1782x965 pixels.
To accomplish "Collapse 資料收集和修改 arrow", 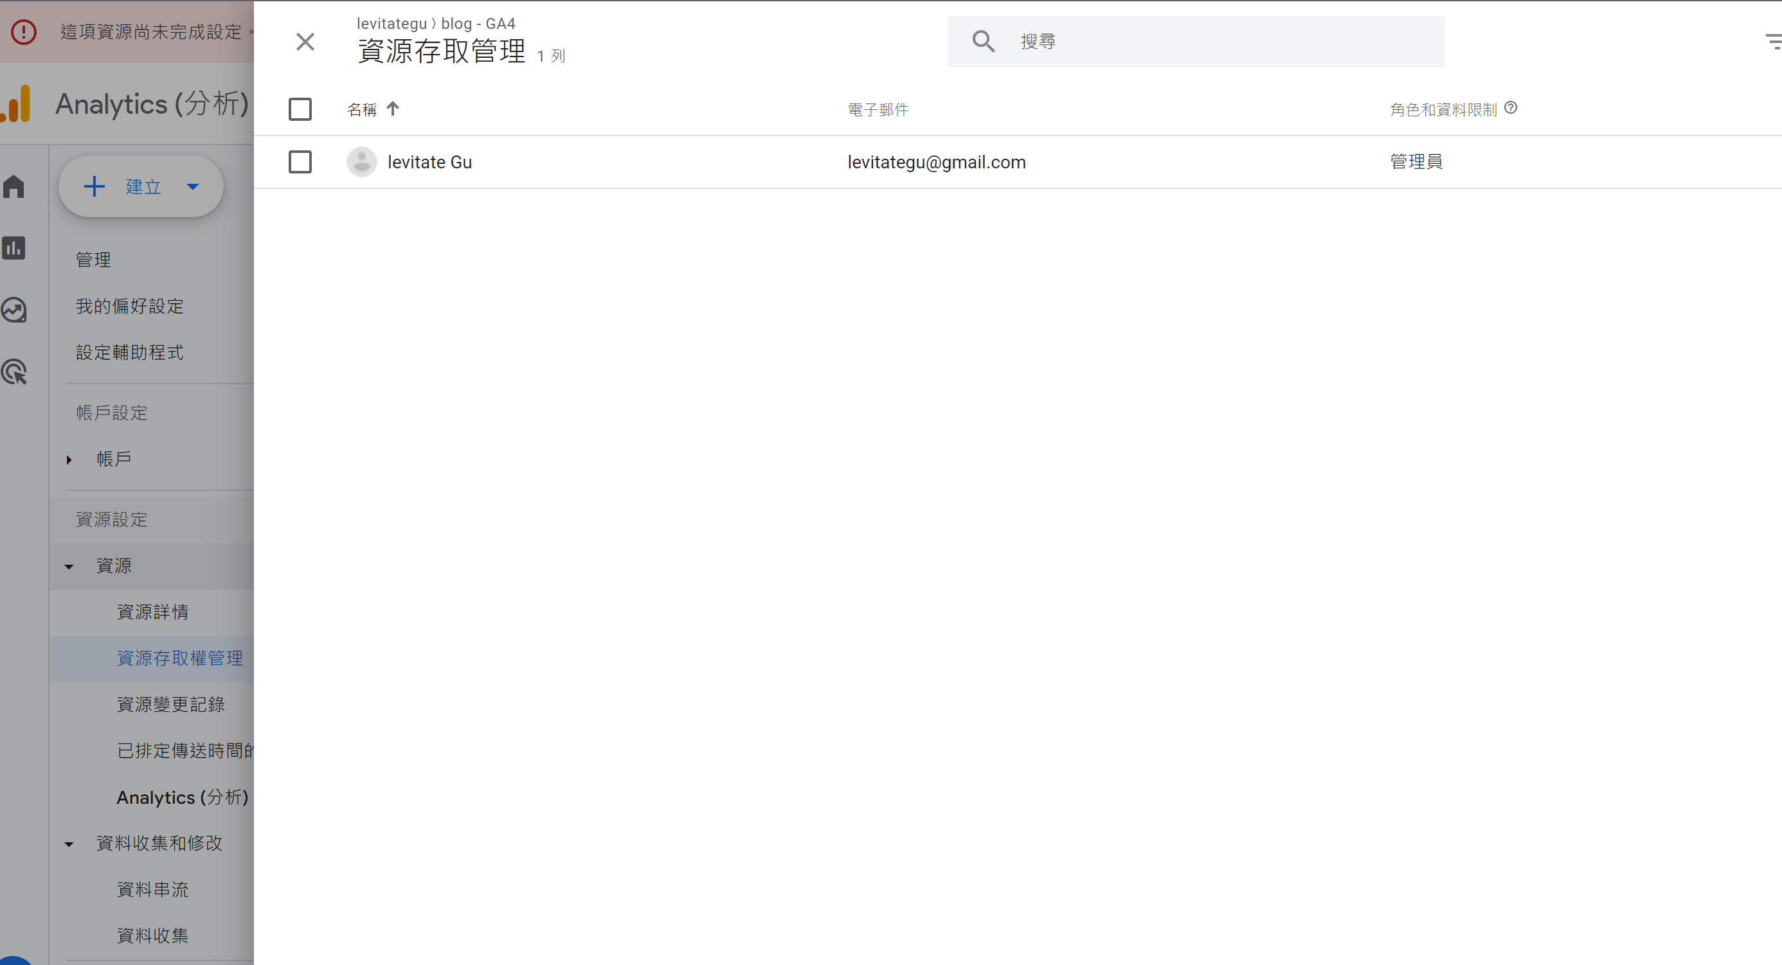I will coord(69,844).
